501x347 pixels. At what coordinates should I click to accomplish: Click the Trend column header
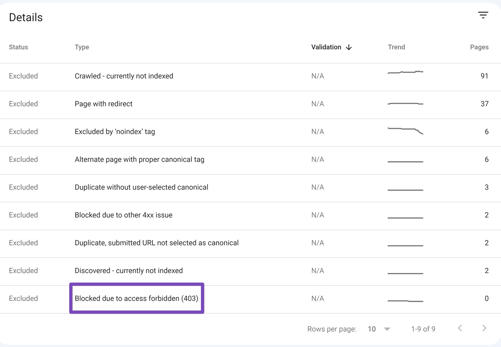(396, 47)
